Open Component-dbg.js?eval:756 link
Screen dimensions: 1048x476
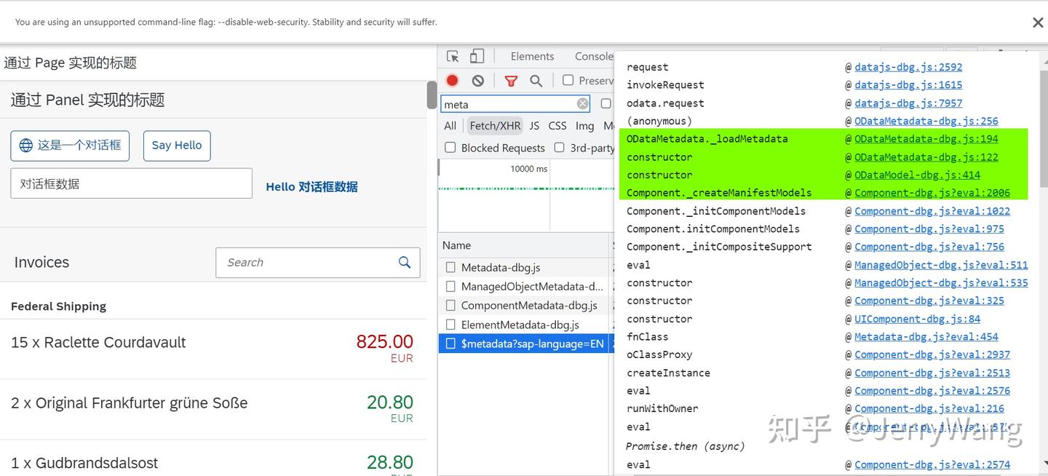(929, 247)
